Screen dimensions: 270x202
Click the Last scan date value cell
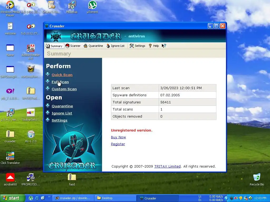point(187,88)
